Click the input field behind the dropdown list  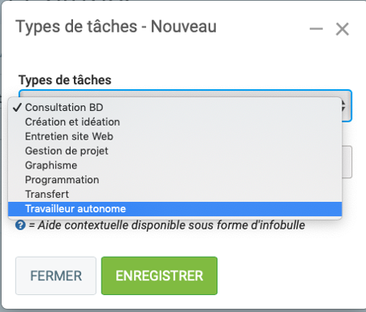tap(347, 162)
